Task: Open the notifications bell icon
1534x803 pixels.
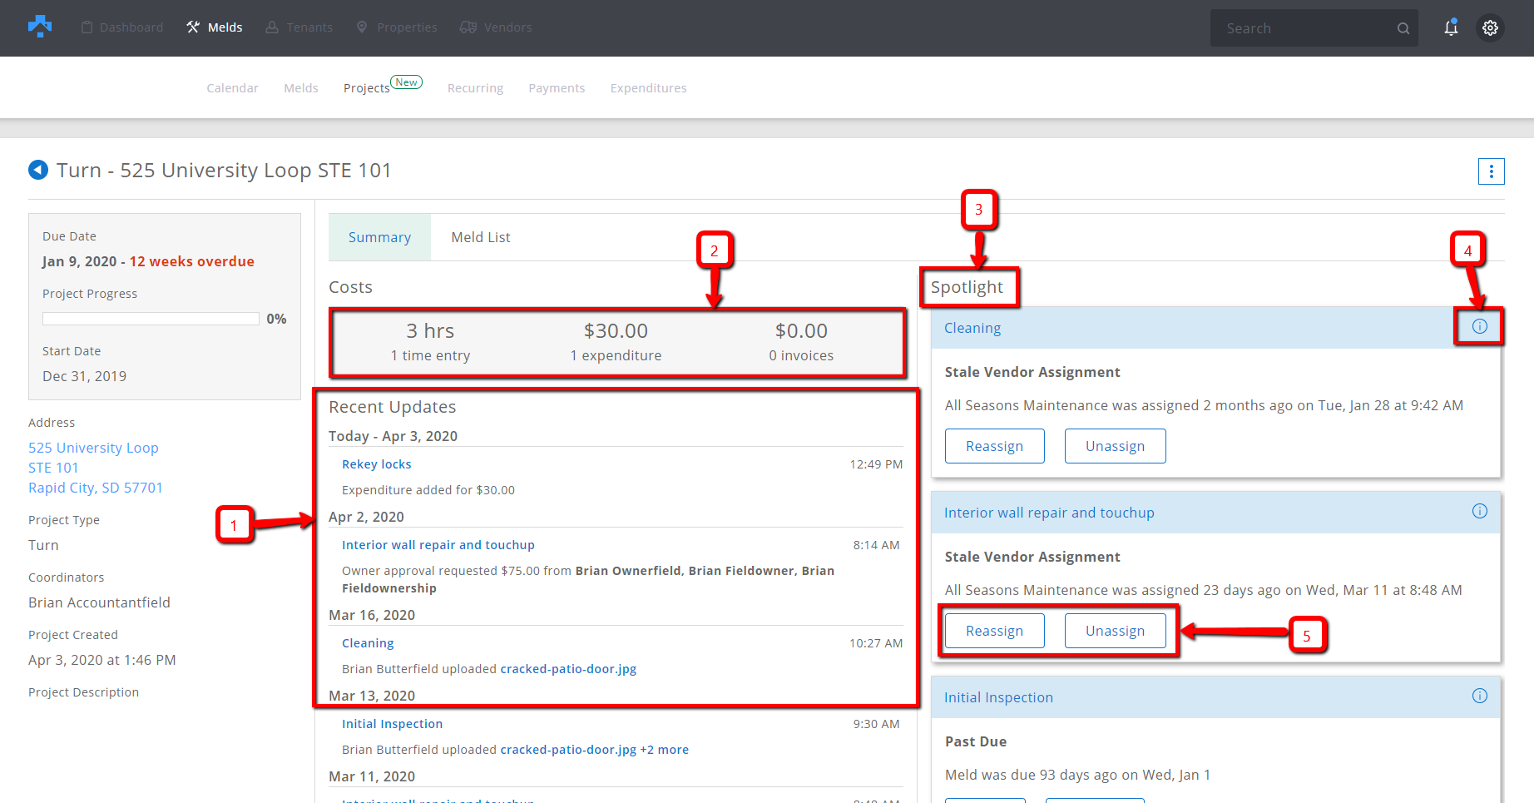Action: click(x=1451, y=27)
